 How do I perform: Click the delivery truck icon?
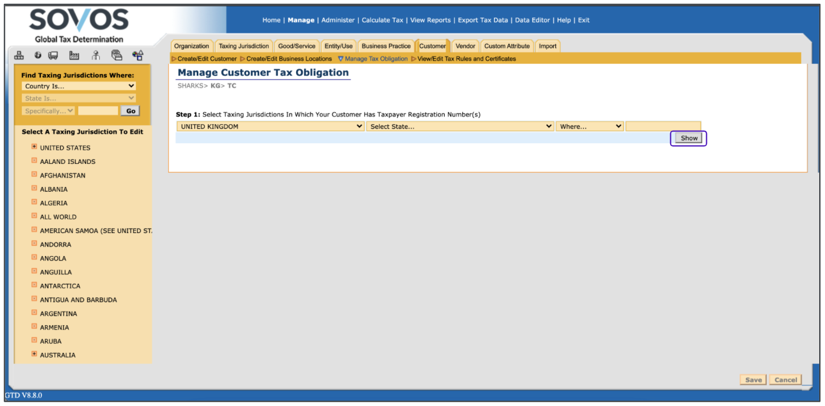pos(53,55)
